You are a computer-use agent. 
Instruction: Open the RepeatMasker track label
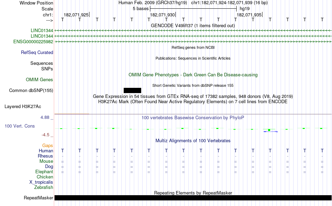pyautogui.click(x=38, y=198)
